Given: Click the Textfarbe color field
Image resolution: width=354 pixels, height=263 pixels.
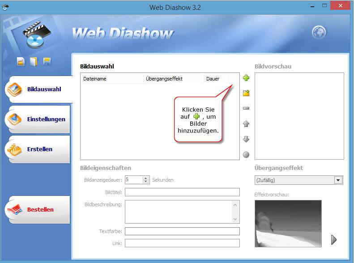Looking at the screenshot, I should (182, 231).
